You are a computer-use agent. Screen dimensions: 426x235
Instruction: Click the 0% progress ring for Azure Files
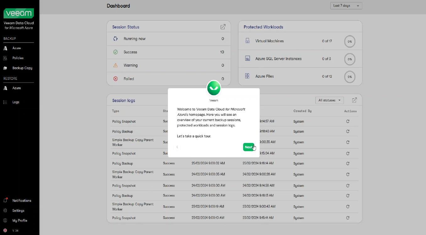click(x=350, y=77)
